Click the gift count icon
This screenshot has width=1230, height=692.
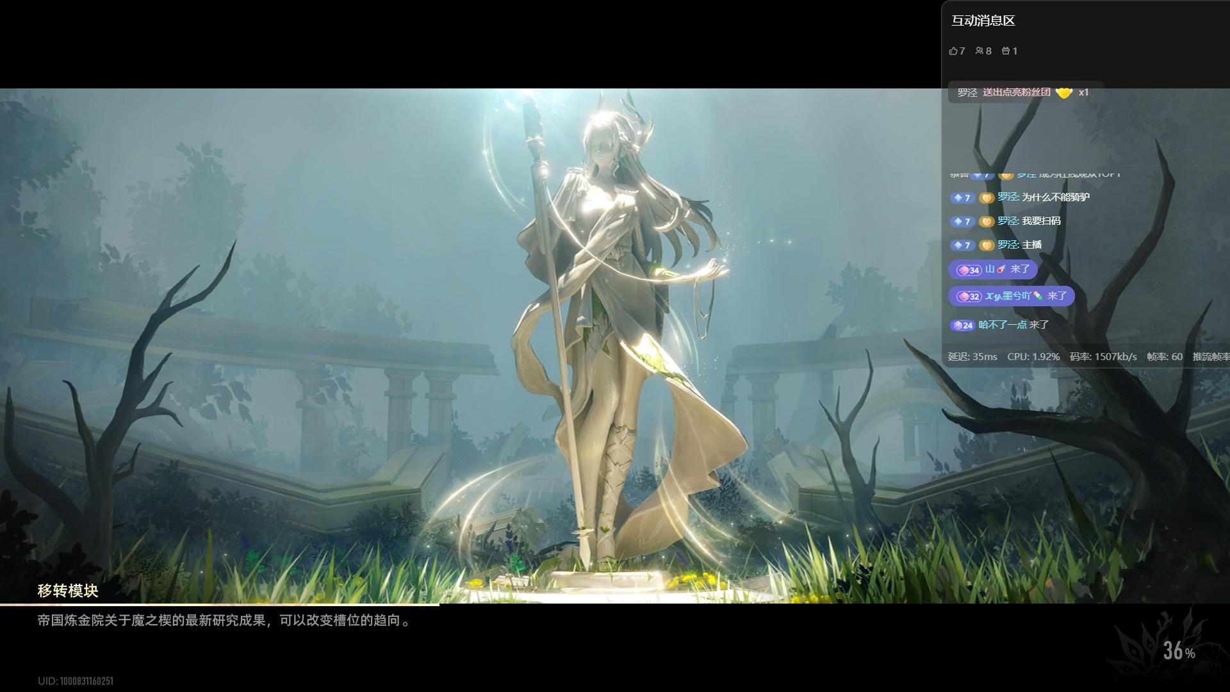[1006, 51]
